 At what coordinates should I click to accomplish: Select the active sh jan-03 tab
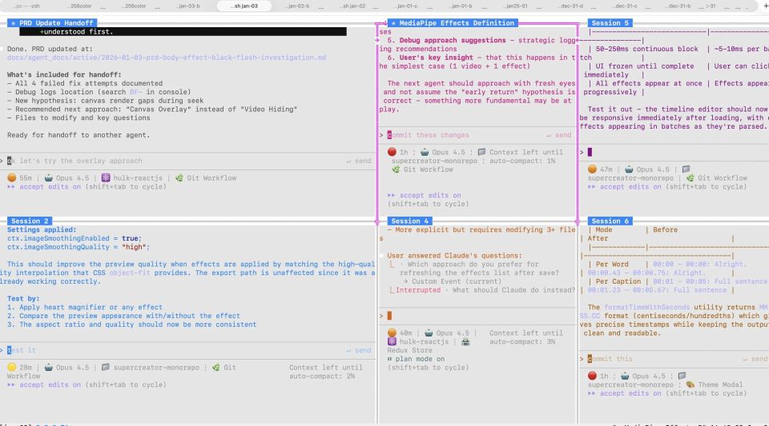pyautogui.click(x=244, y=6)
